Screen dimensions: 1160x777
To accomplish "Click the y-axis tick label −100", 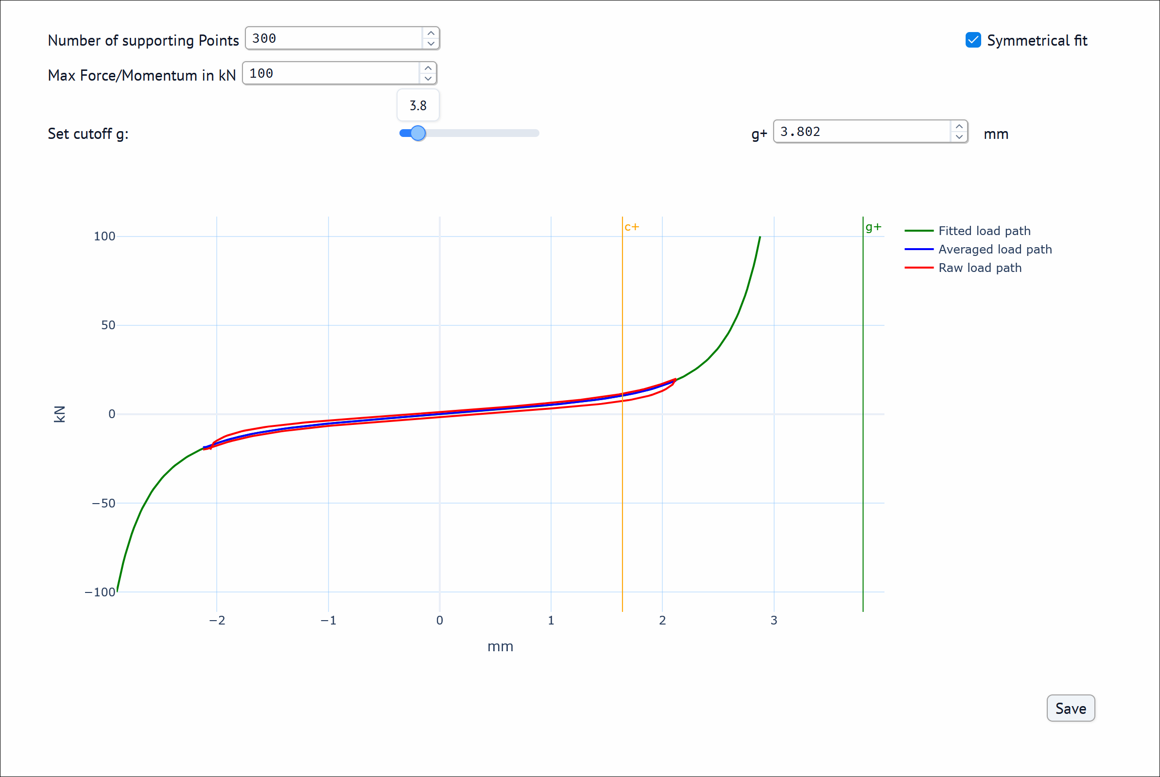I will (x=100, y=592).
